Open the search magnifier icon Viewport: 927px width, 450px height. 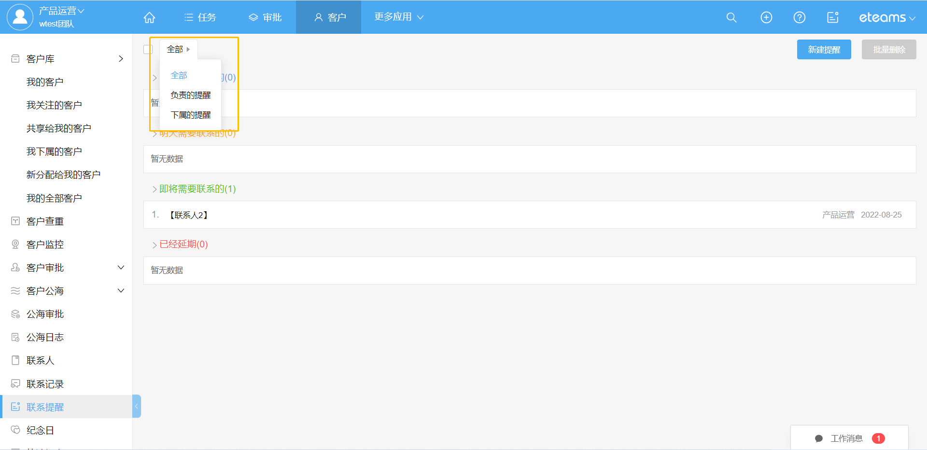(731, 17)
